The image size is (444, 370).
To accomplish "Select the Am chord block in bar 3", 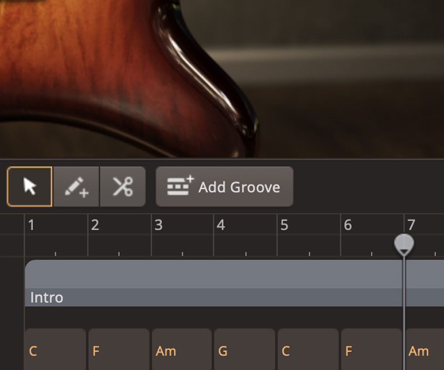I will pos(181,349).
